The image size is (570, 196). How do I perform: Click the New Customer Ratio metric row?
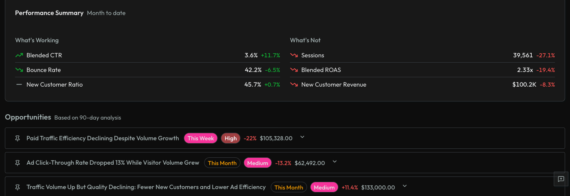[x=55, y=85]
